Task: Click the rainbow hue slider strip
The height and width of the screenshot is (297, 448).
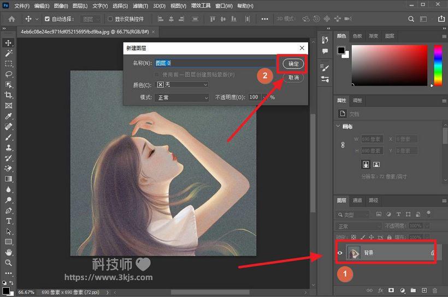Action: [438, 65]
